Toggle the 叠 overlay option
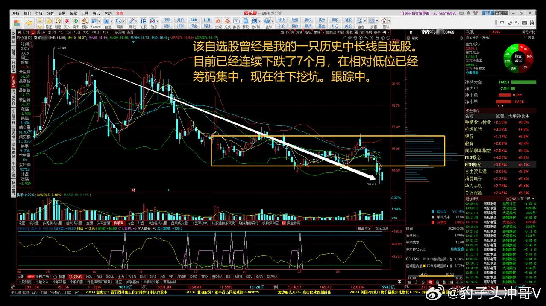This screenshot has width=546, height=306. [356, 32]
